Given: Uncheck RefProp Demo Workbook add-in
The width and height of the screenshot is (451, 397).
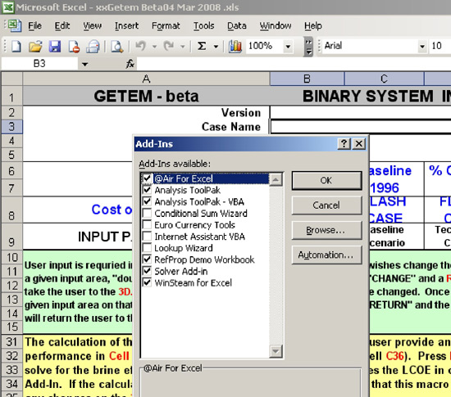Looking at the screenshot, I should tap(147, 259).
